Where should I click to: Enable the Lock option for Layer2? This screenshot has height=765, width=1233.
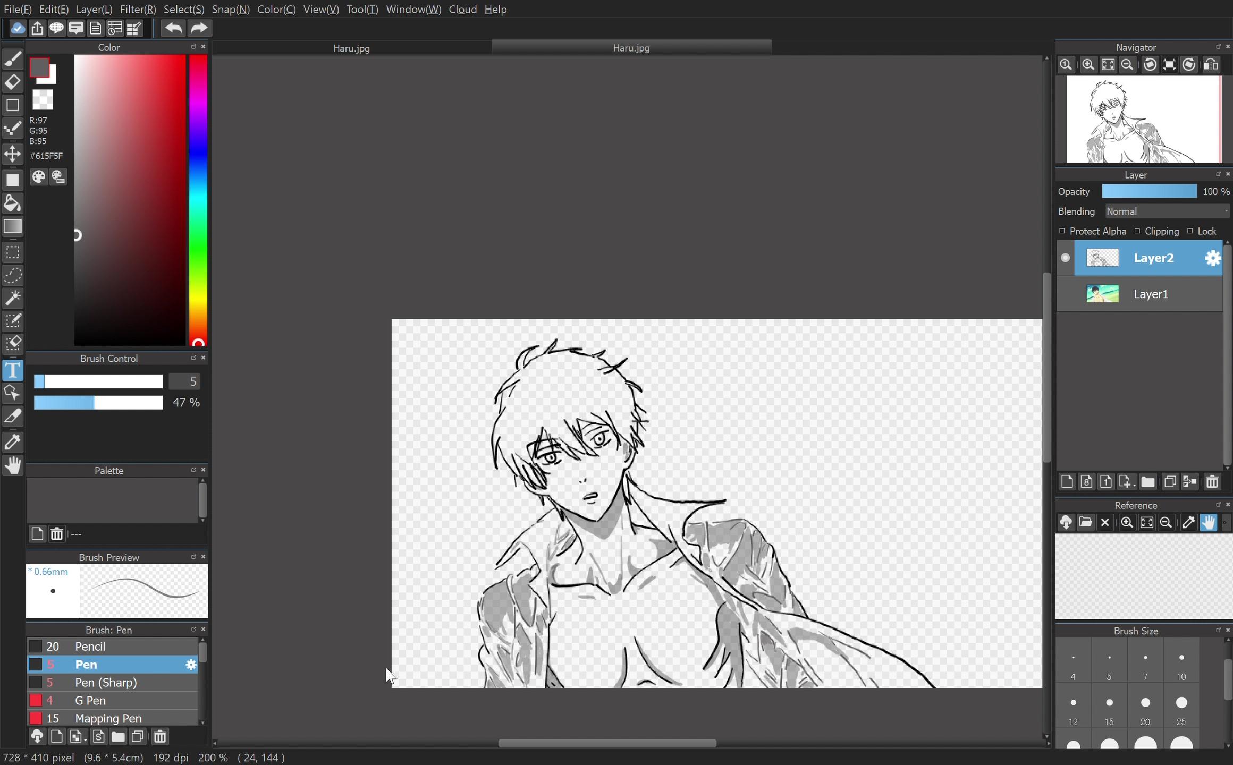(1190, 231)
